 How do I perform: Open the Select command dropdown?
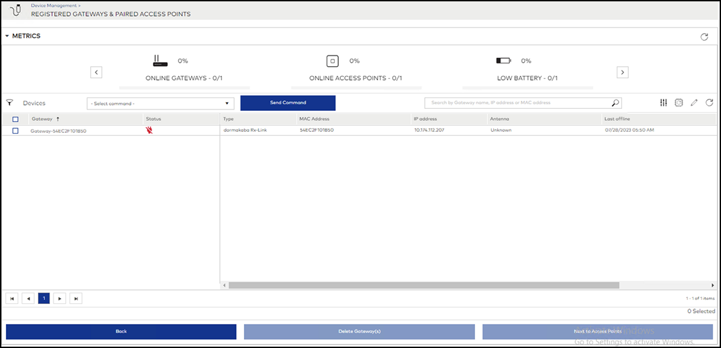point(160,104)
